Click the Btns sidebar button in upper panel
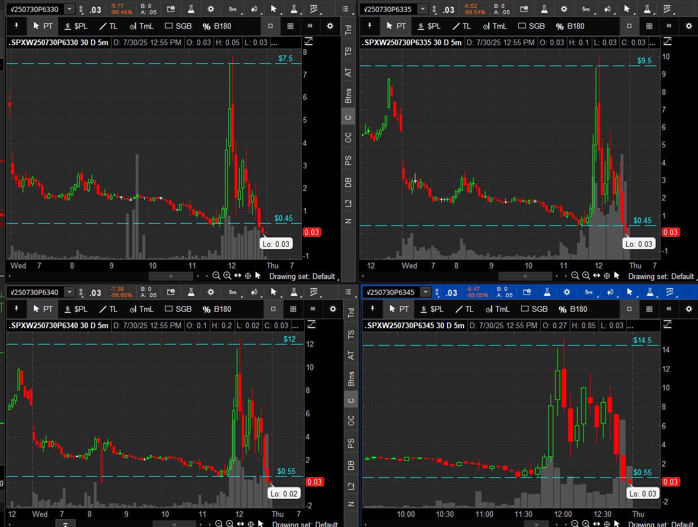Viewport: 698px width, 527px height. coord(349,95)
